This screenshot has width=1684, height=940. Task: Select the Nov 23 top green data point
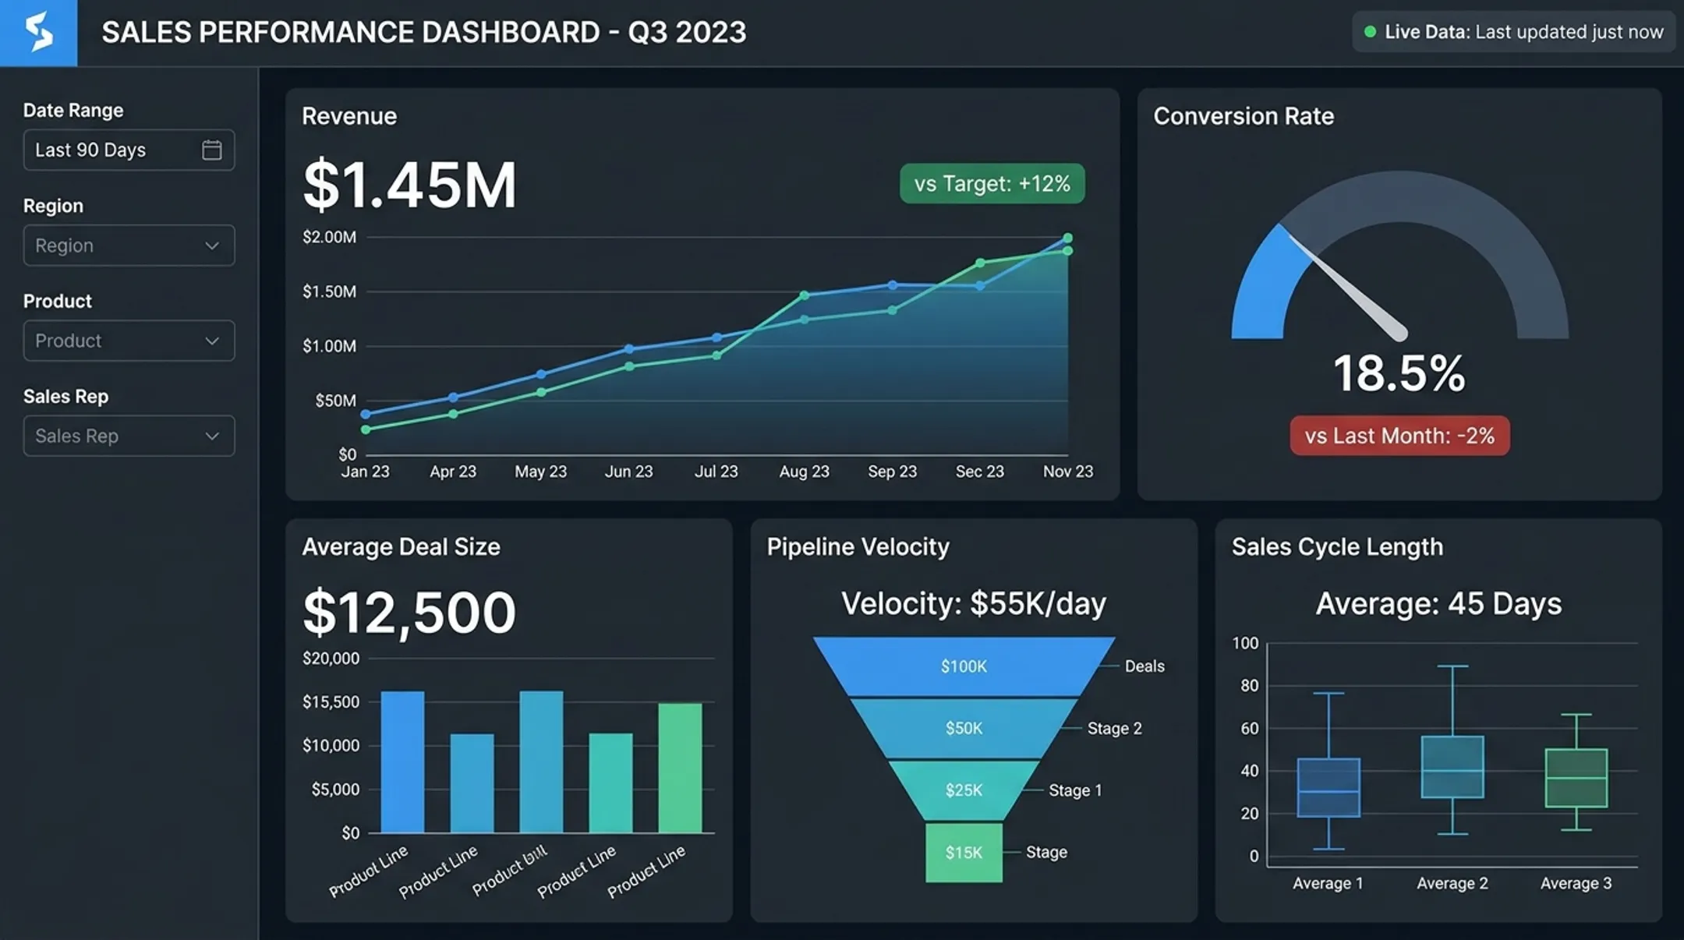coord(1068,238)
